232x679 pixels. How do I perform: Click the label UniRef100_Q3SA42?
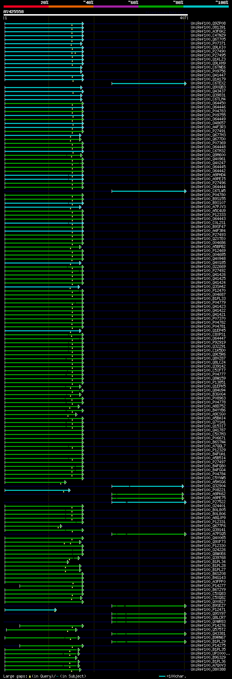coord(208,287)
